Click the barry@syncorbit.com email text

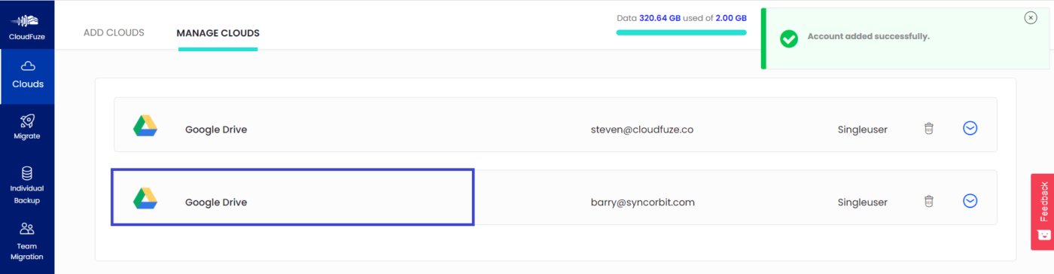click(x=642, y=202)
